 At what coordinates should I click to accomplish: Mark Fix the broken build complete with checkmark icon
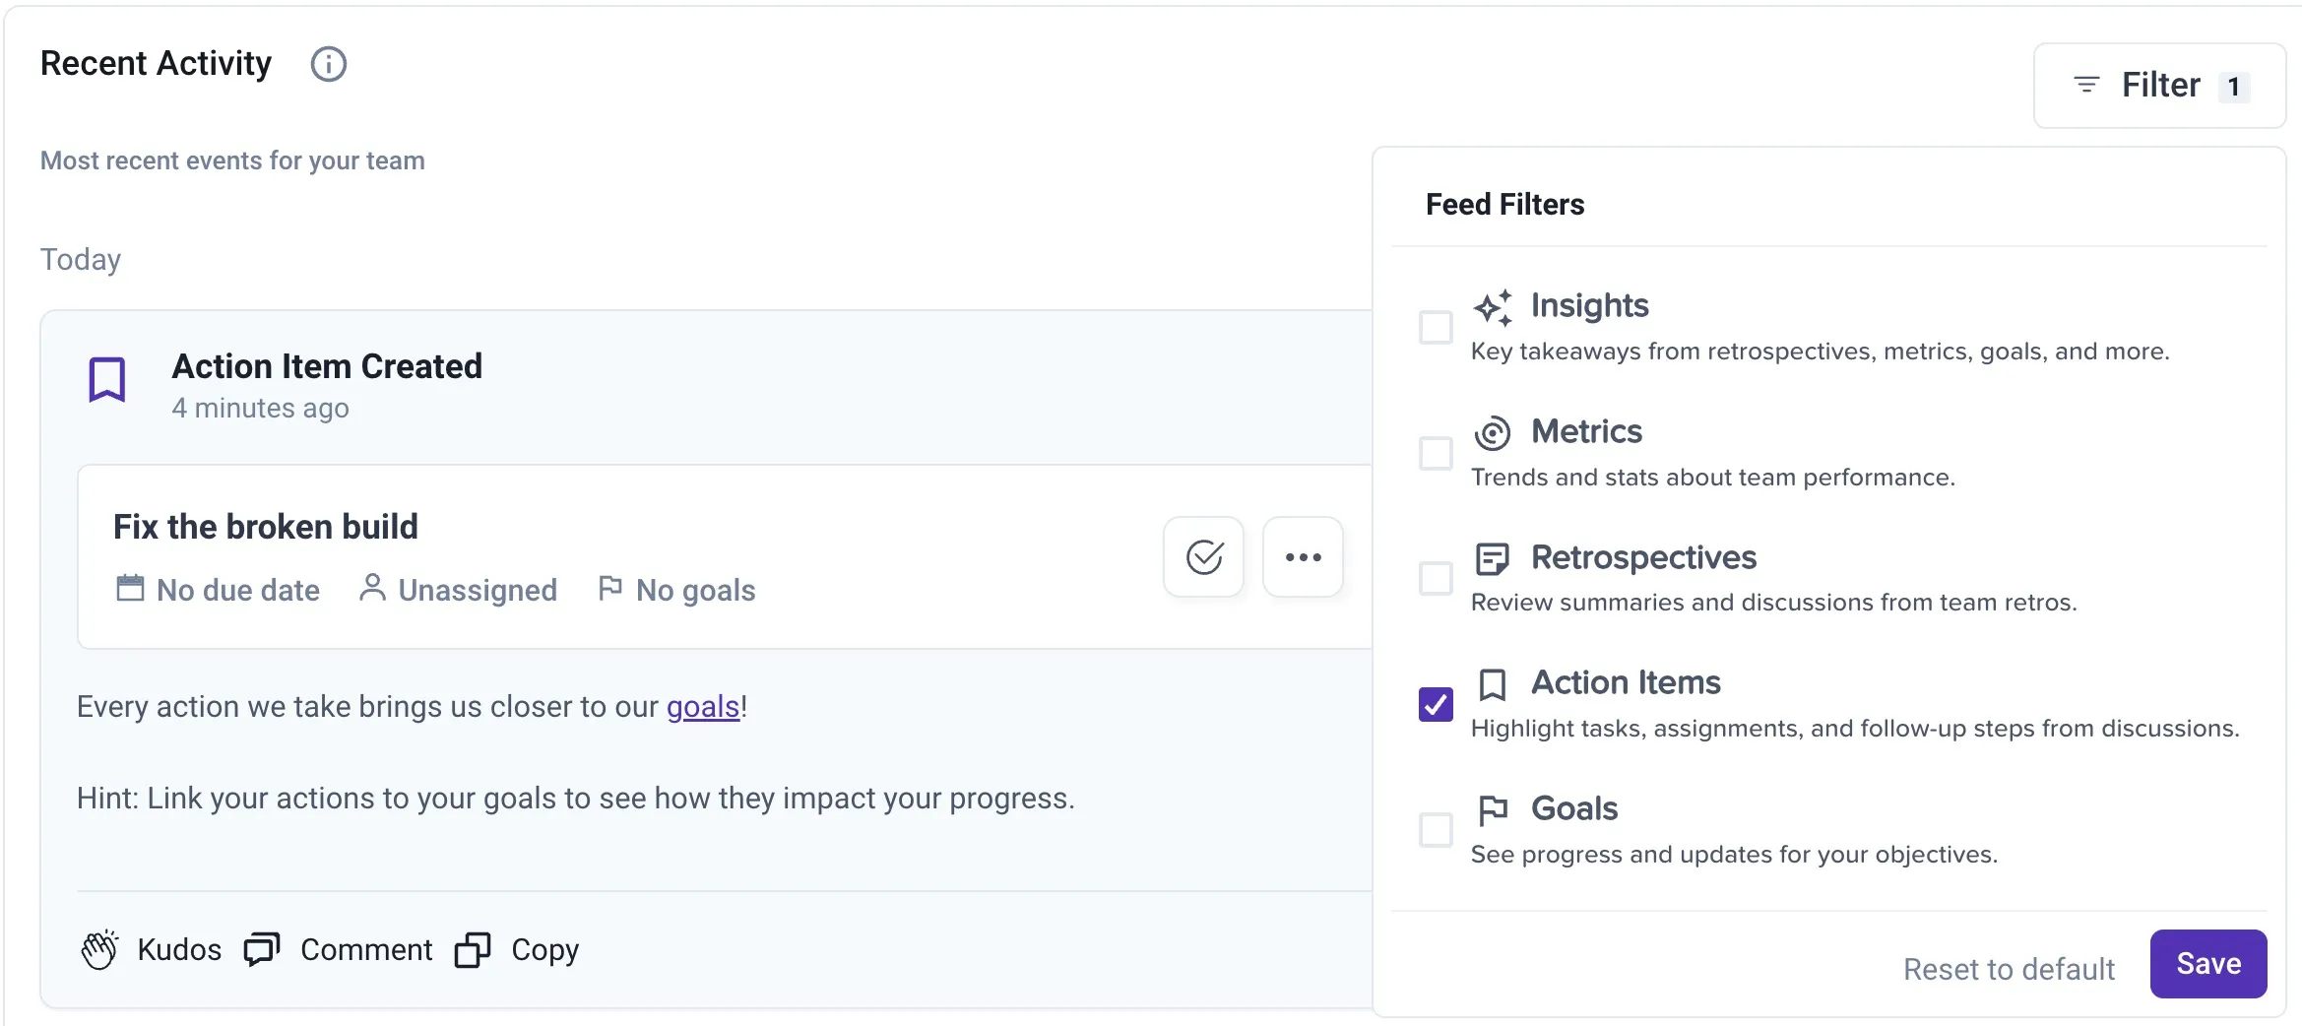click(1203, 557)
